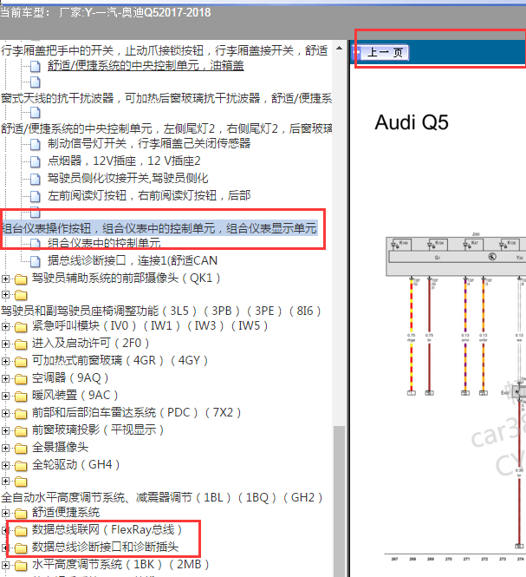Click folder icon for 全景摄像头
The height and width of the screenshot is (577, 526).
click(x=21, y=449)
